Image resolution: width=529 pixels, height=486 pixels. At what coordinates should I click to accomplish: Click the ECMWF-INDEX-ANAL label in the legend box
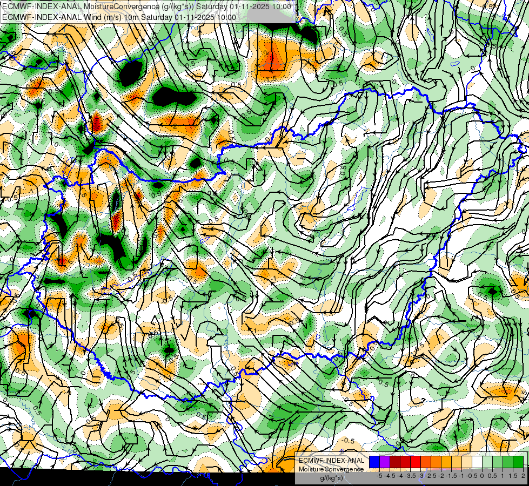pos(332,461)
